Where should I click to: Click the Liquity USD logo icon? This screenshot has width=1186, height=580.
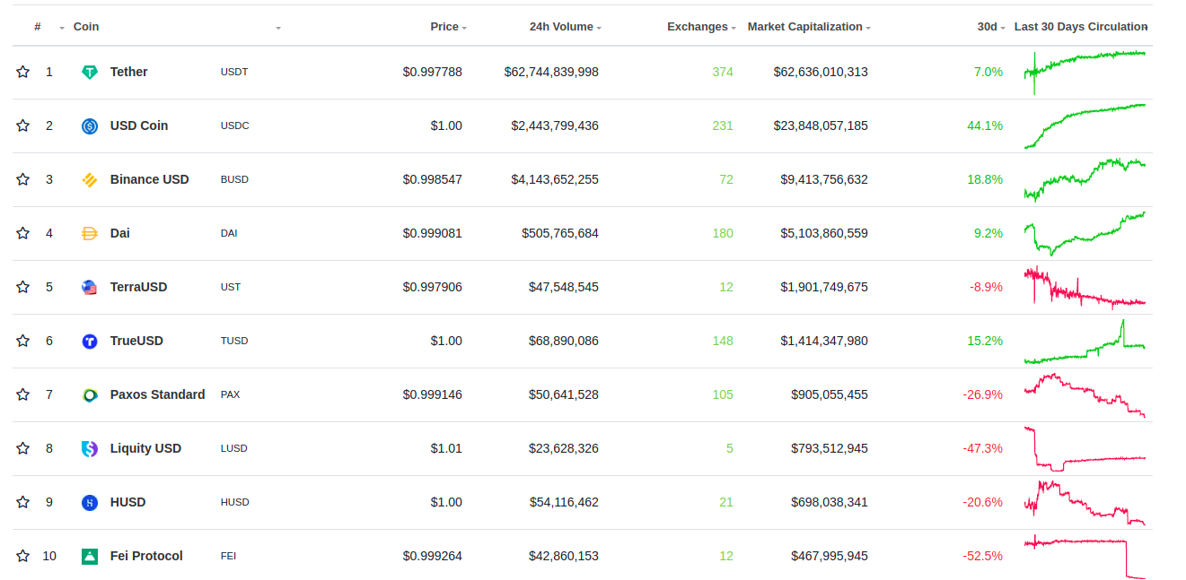tap(90, 448)
